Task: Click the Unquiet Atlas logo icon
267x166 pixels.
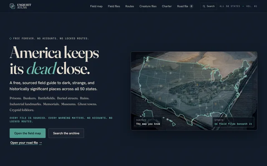Action: pyautogui.click(x=12, y=6)
